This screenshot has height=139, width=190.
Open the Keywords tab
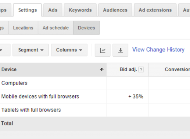(80, 10)
